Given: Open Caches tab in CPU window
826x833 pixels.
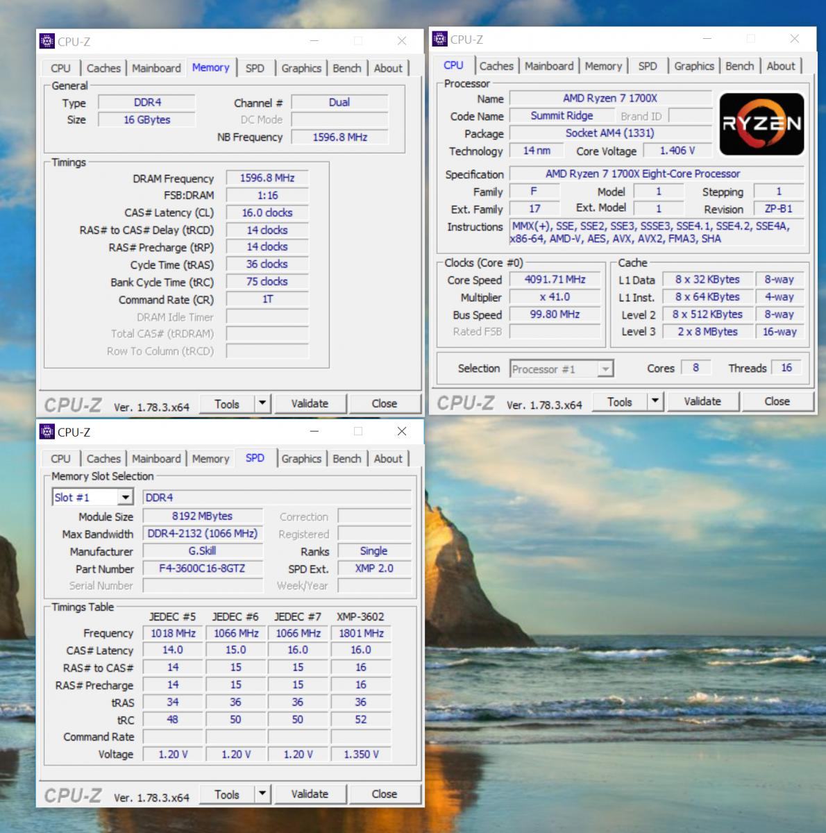Looking at the screenshot, I should coord(496,66).
